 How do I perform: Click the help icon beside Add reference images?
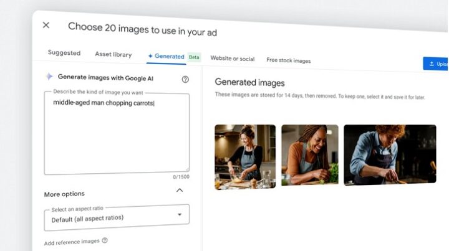coord(105,240)
